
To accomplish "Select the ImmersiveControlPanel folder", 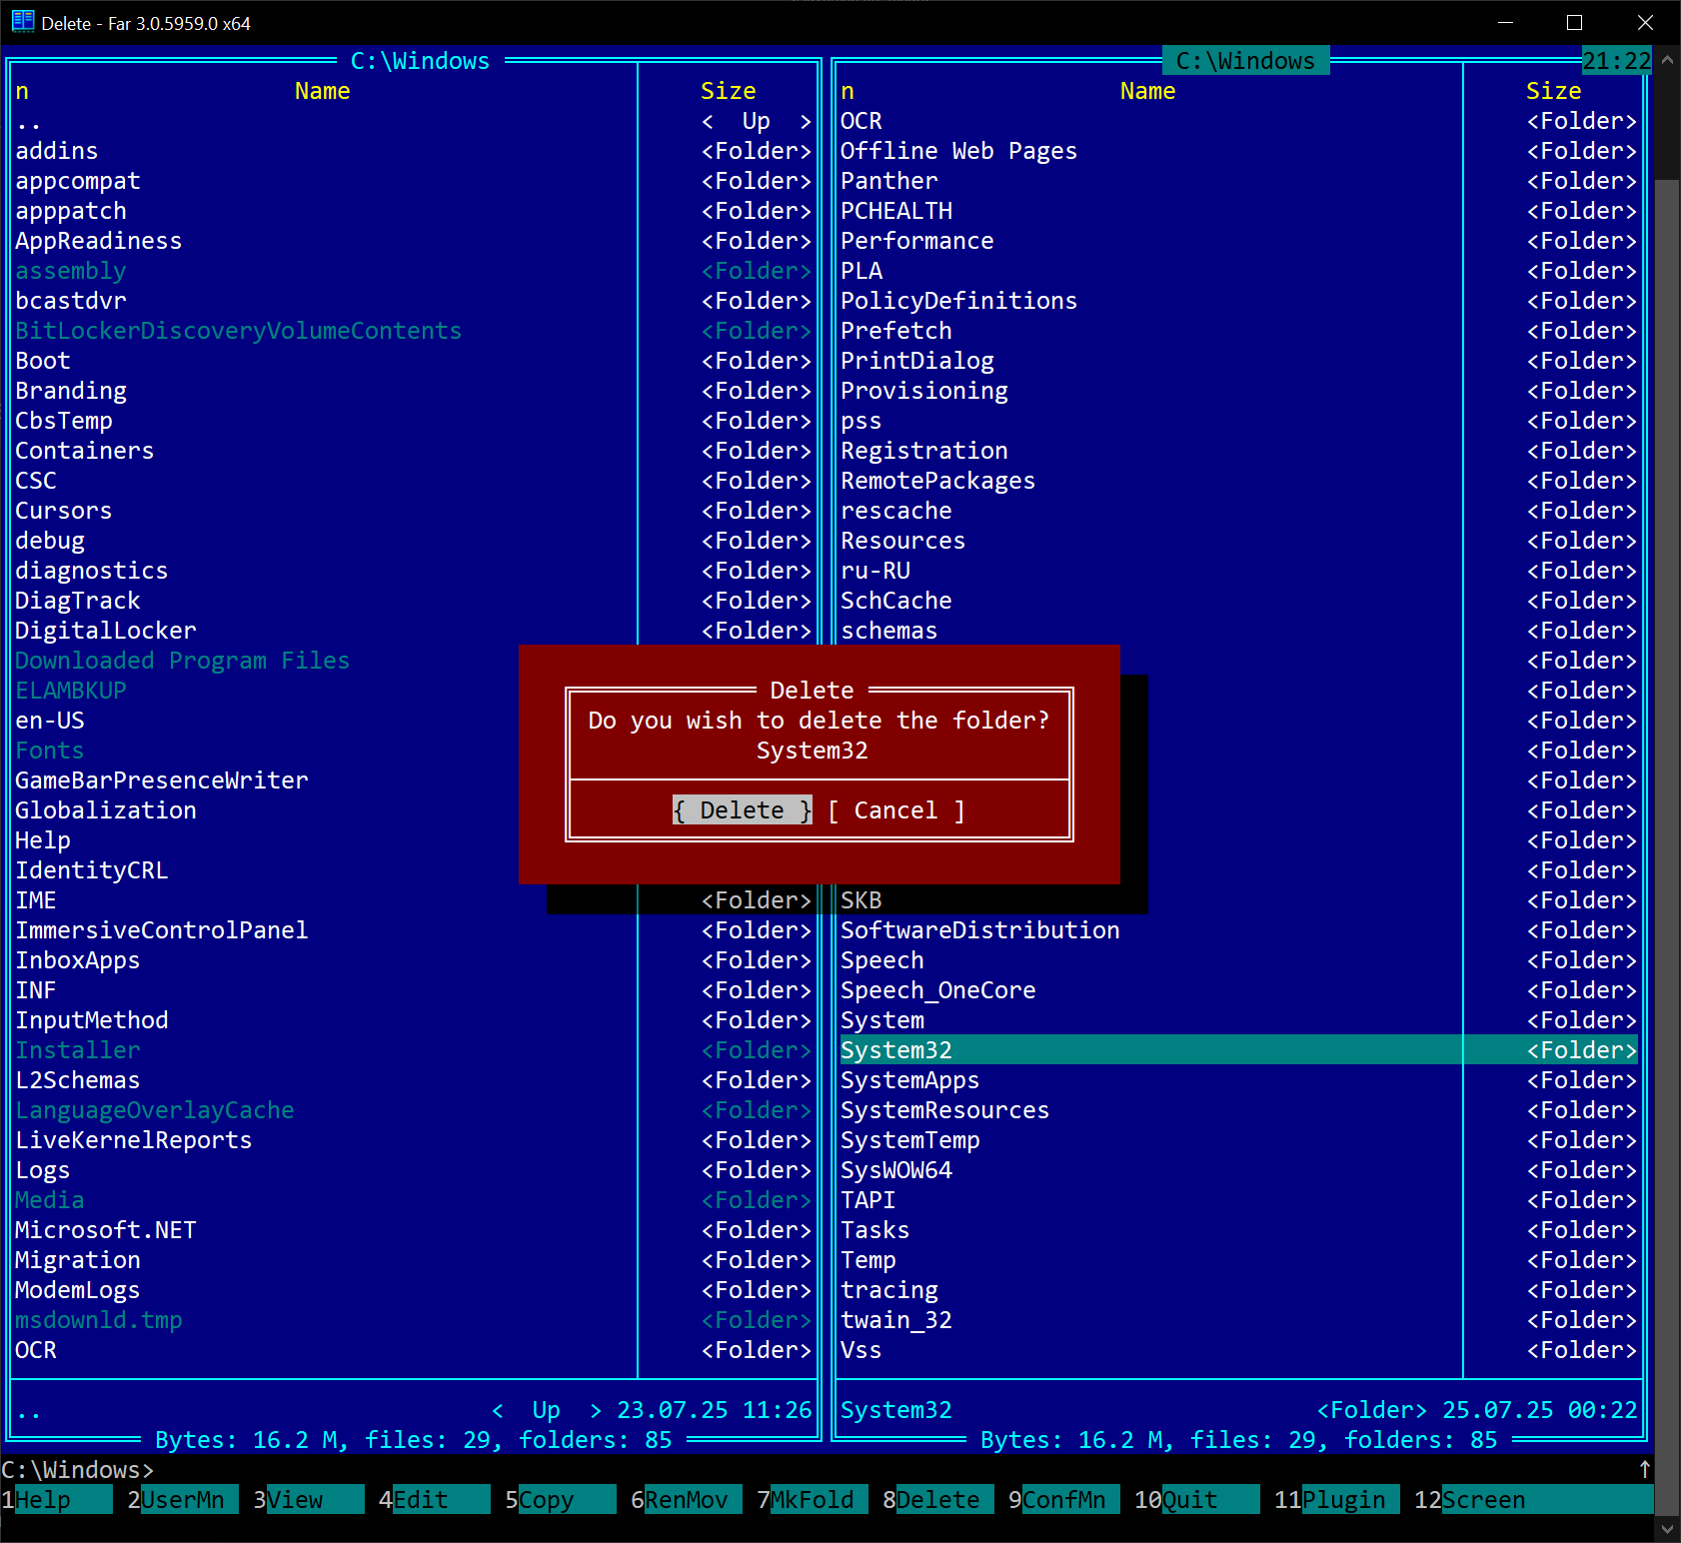I will click(x=413, y=930).
